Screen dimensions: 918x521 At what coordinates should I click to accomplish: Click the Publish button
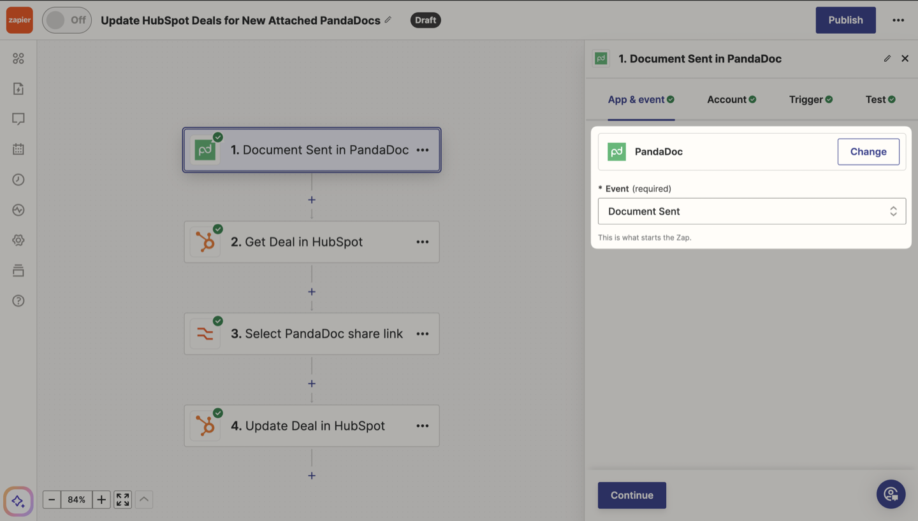point(845,20)
